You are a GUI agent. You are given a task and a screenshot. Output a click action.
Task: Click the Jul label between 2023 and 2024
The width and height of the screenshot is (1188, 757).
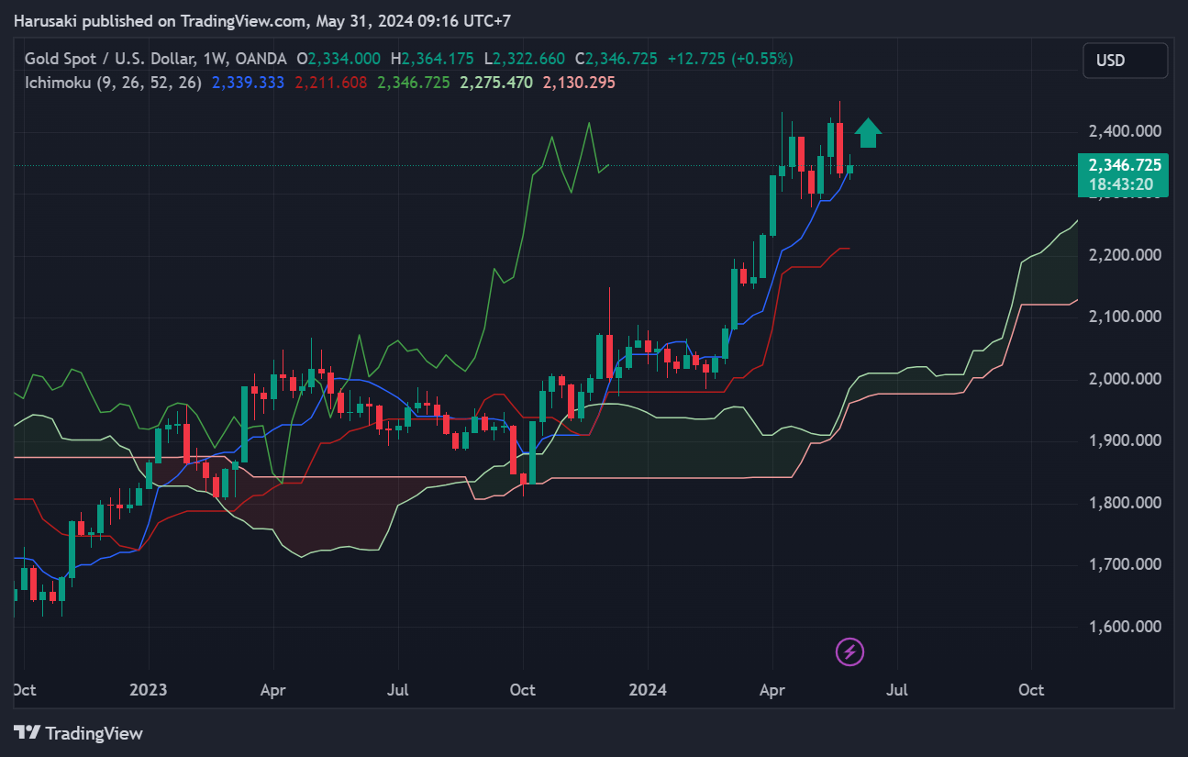[x=398, y=690]
